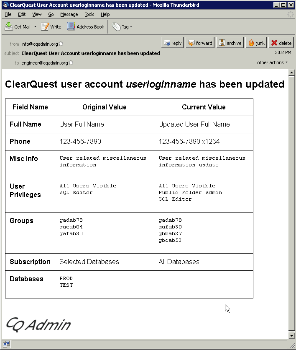Click subject text in message header
Image resolution: width=296 pixels, height=350 pixels.
click(x=91, y=53)
